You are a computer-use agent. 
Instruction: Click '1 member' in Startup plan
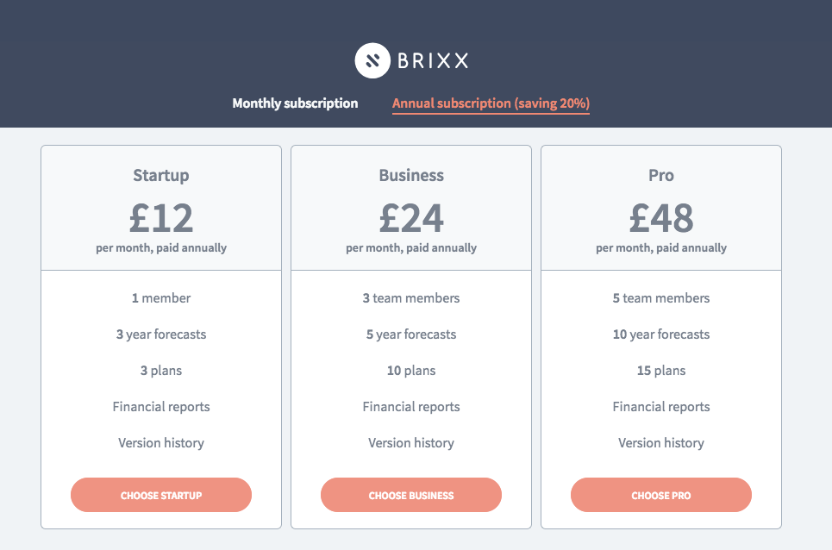[161, 298]
